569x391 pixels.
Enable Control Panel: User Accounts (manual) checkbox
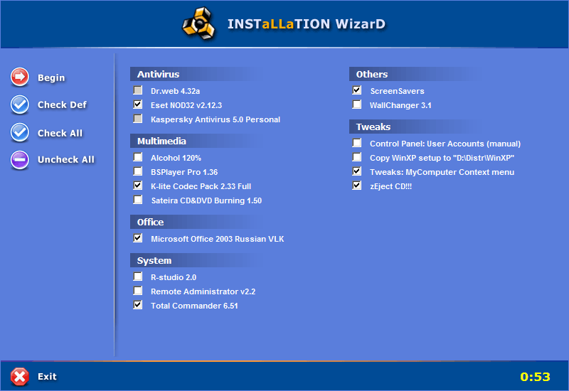pyautogui.click(x=357, y=143)
